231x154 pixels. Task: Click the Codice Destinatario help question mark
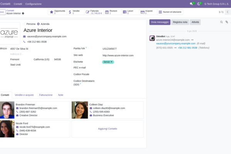tap(80, 84)
